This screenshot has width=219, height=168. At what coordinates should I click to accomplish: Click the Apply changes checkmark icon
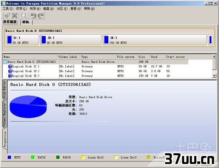pyautogui.click(x=7, y=15)
